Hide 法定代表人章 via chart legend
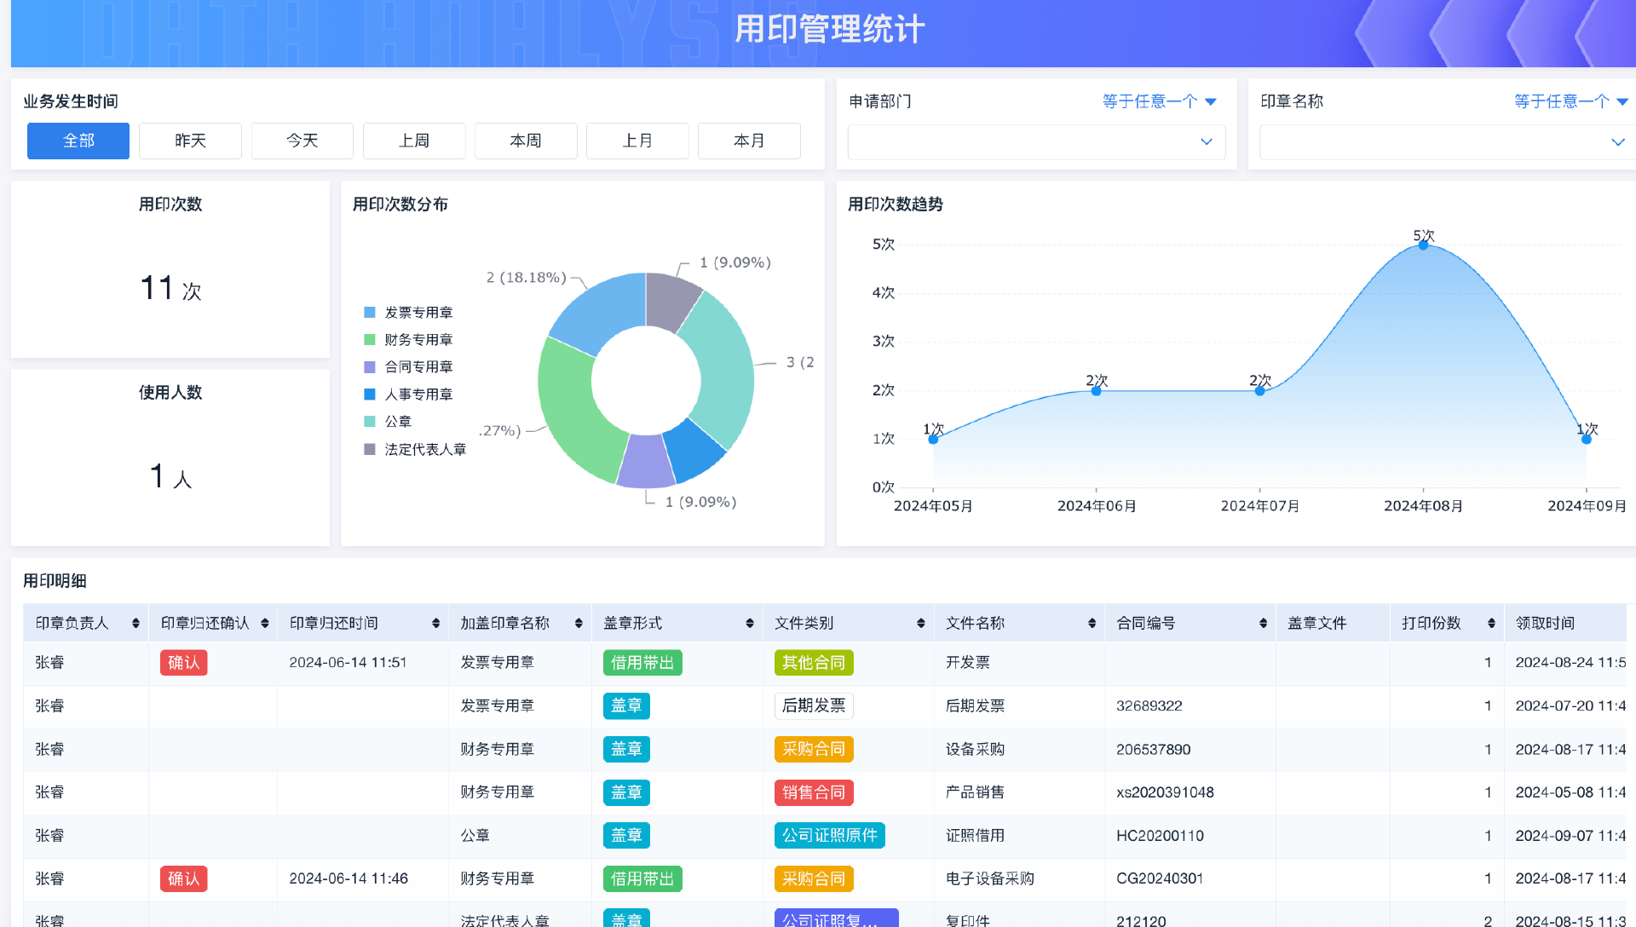 (424, 449)
